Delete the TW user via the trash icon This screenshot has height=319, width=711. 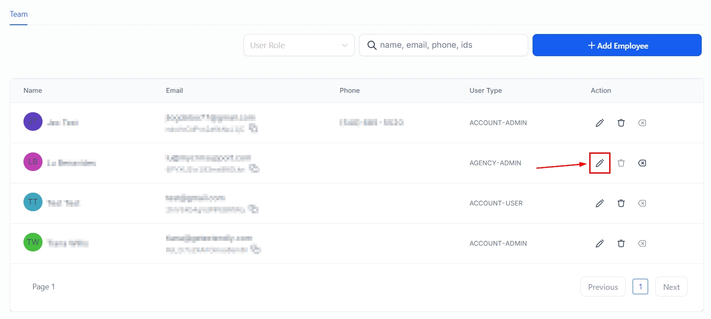click(x=621, y=243)
